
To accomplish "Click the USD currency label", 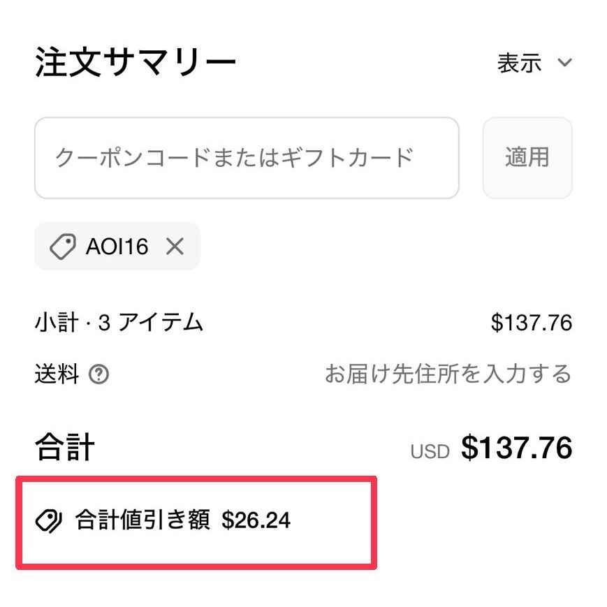I will coord(430,451).
